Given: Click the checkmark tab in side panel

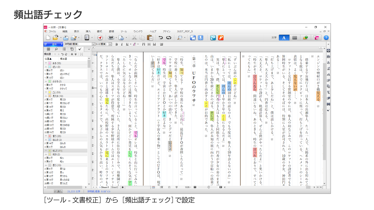Looking at the screenshot, I should click(x=80, y=49).
